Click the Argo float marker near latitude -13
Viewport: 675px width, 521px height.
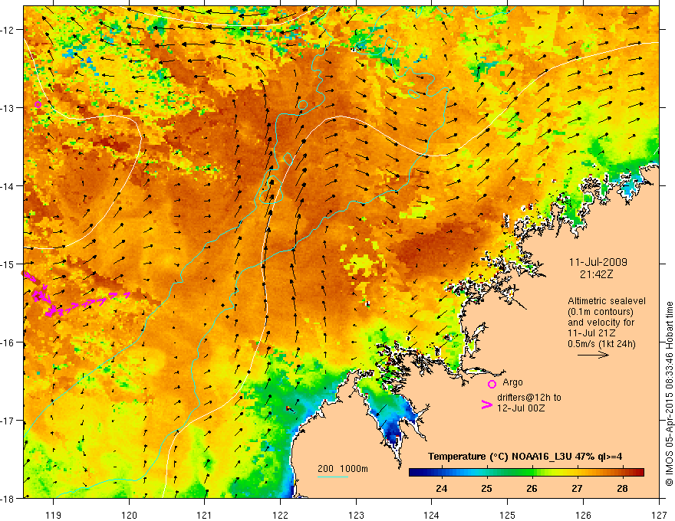(x=38, y=104)
